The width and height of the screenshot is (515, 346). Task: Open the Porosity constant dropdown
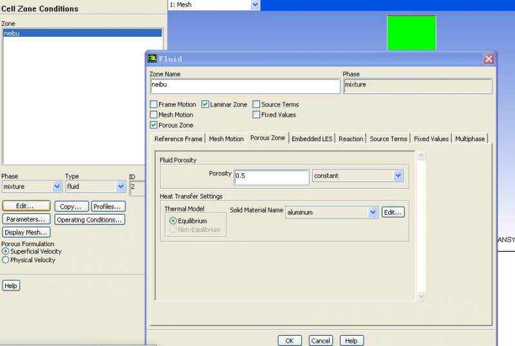[x=398, y=176]
